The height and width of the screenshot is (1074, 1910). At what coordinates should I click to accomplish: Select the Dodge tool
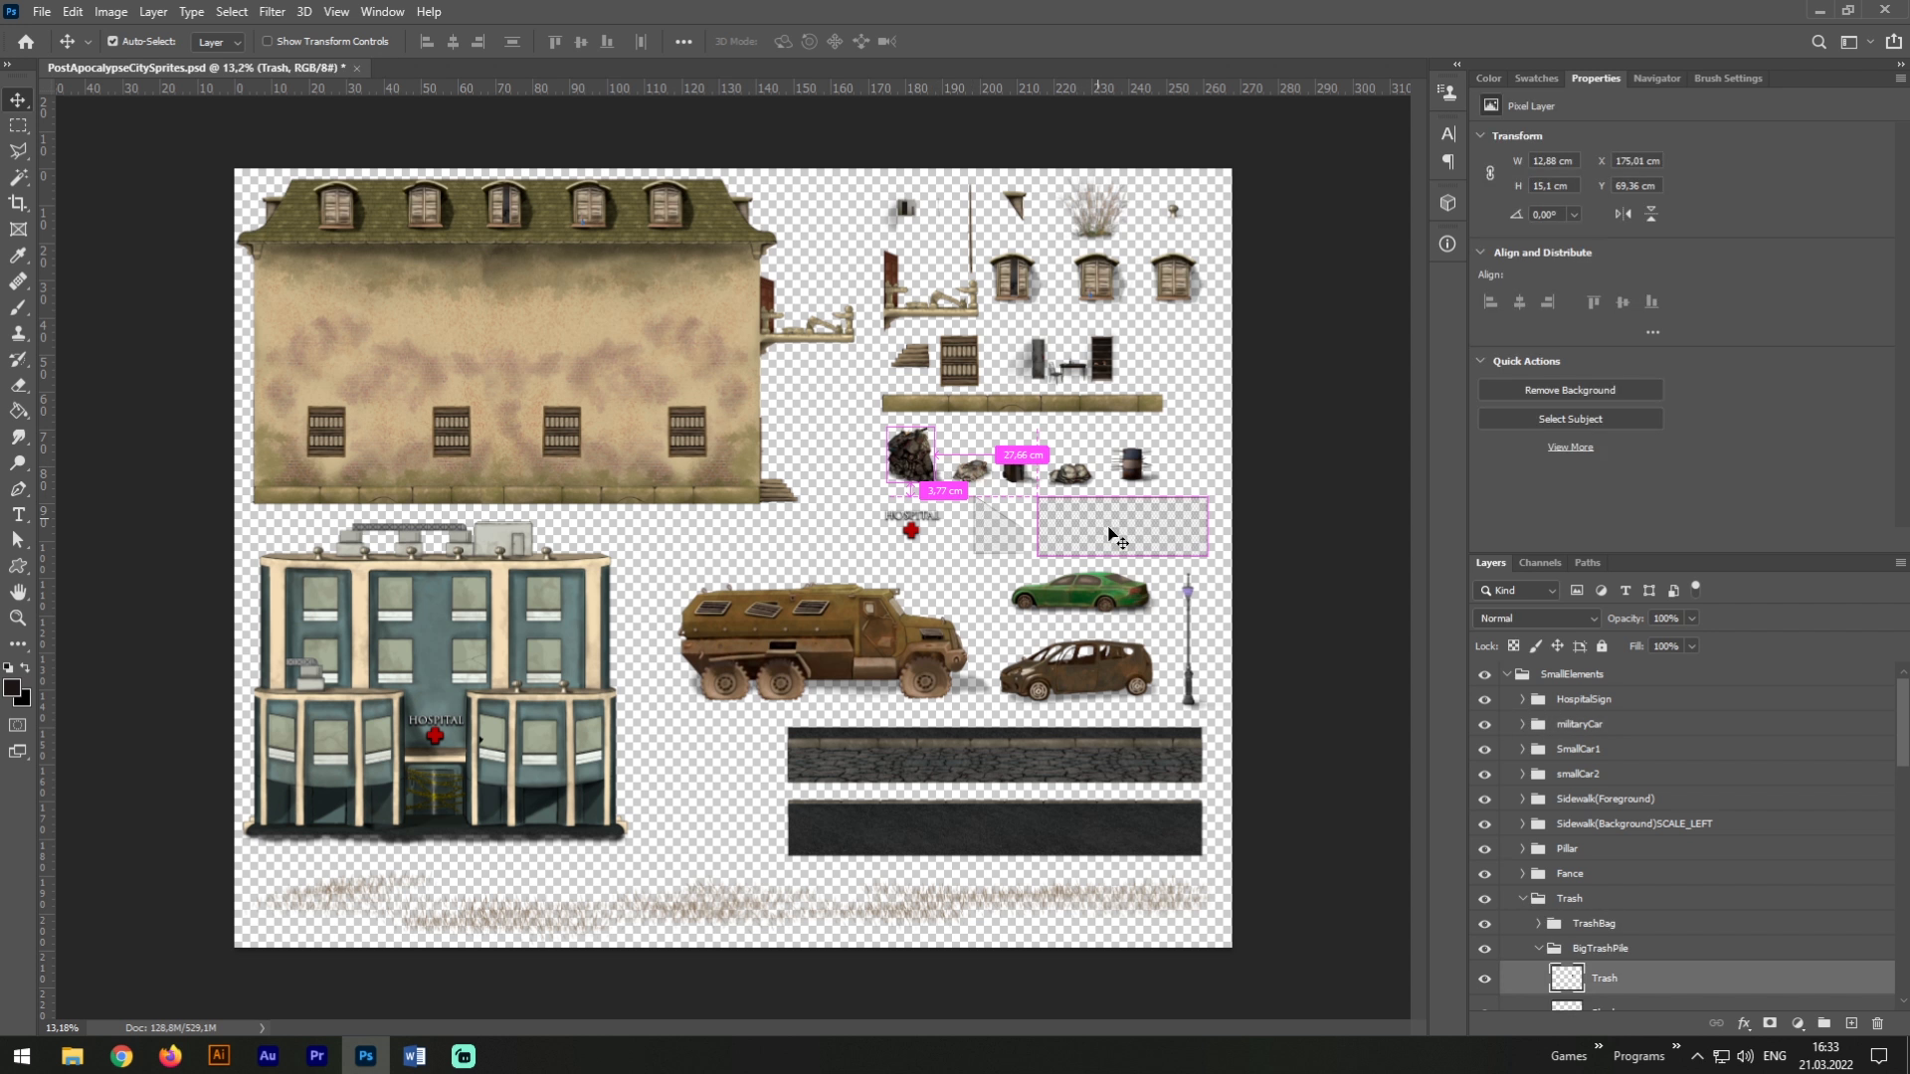(18, 462)
